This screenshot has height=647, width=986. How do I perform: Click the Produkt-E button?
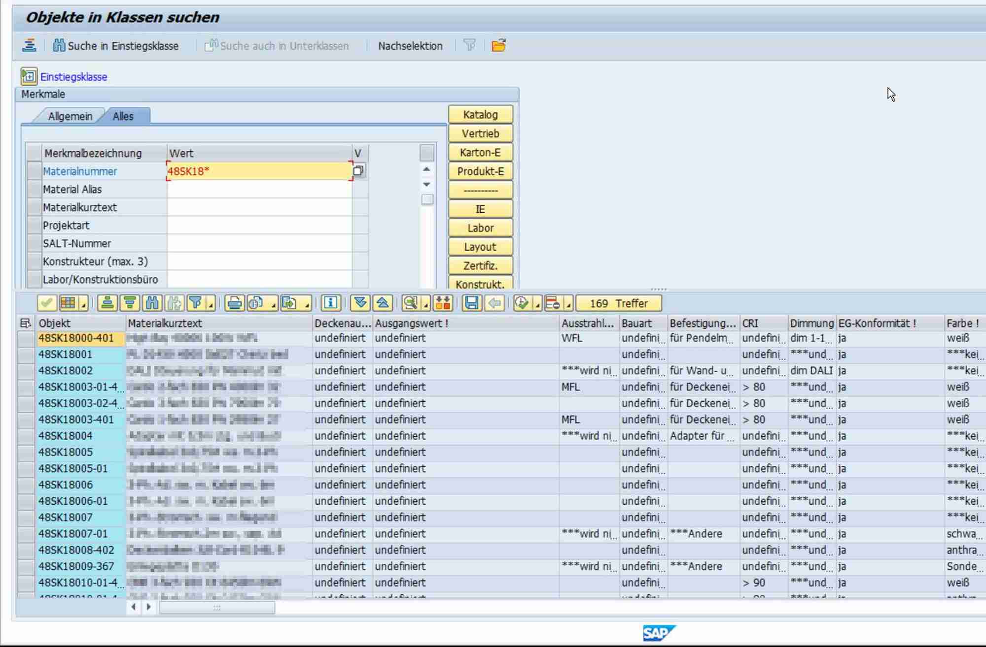(480, 171)
